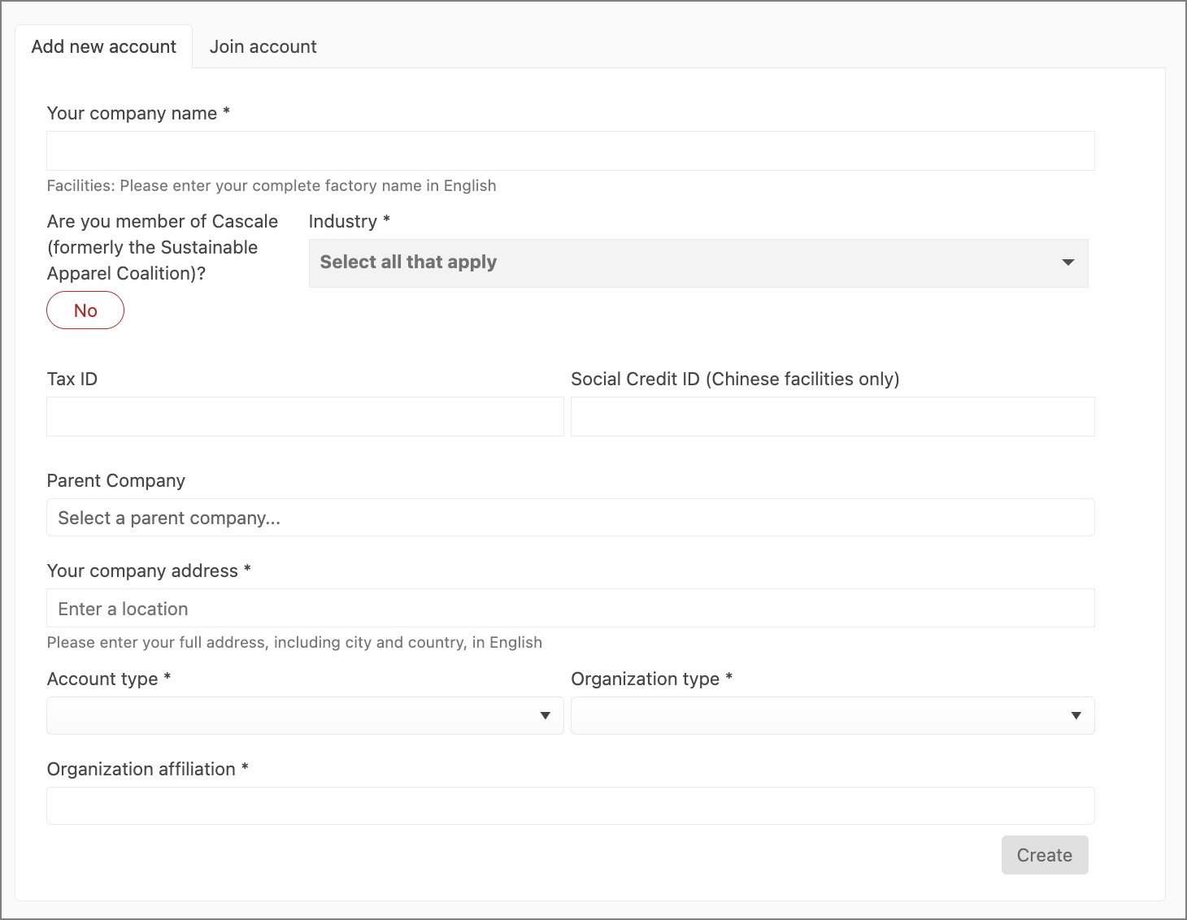
Task: Open the Organization type dropdown
Action: pyautogui.click(x=832, y=715)
